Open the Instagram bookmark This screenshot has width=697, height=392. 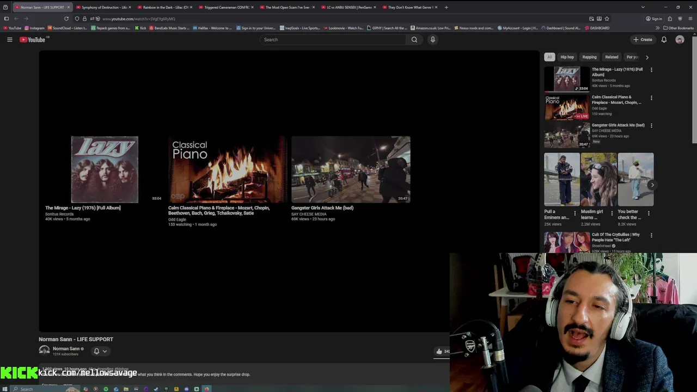point(34,28)
